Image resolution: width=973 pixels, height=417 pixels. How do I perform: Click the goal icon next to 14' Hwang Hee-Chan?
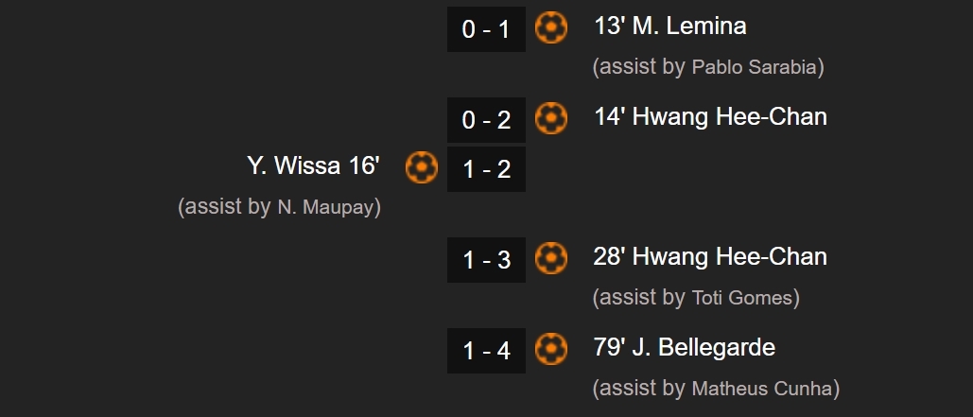click(x=551, y=118)
